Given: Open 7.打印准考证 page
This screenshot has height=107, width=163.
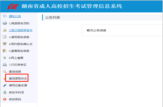Looking at the screenshot, I should (x=18, y=65).
